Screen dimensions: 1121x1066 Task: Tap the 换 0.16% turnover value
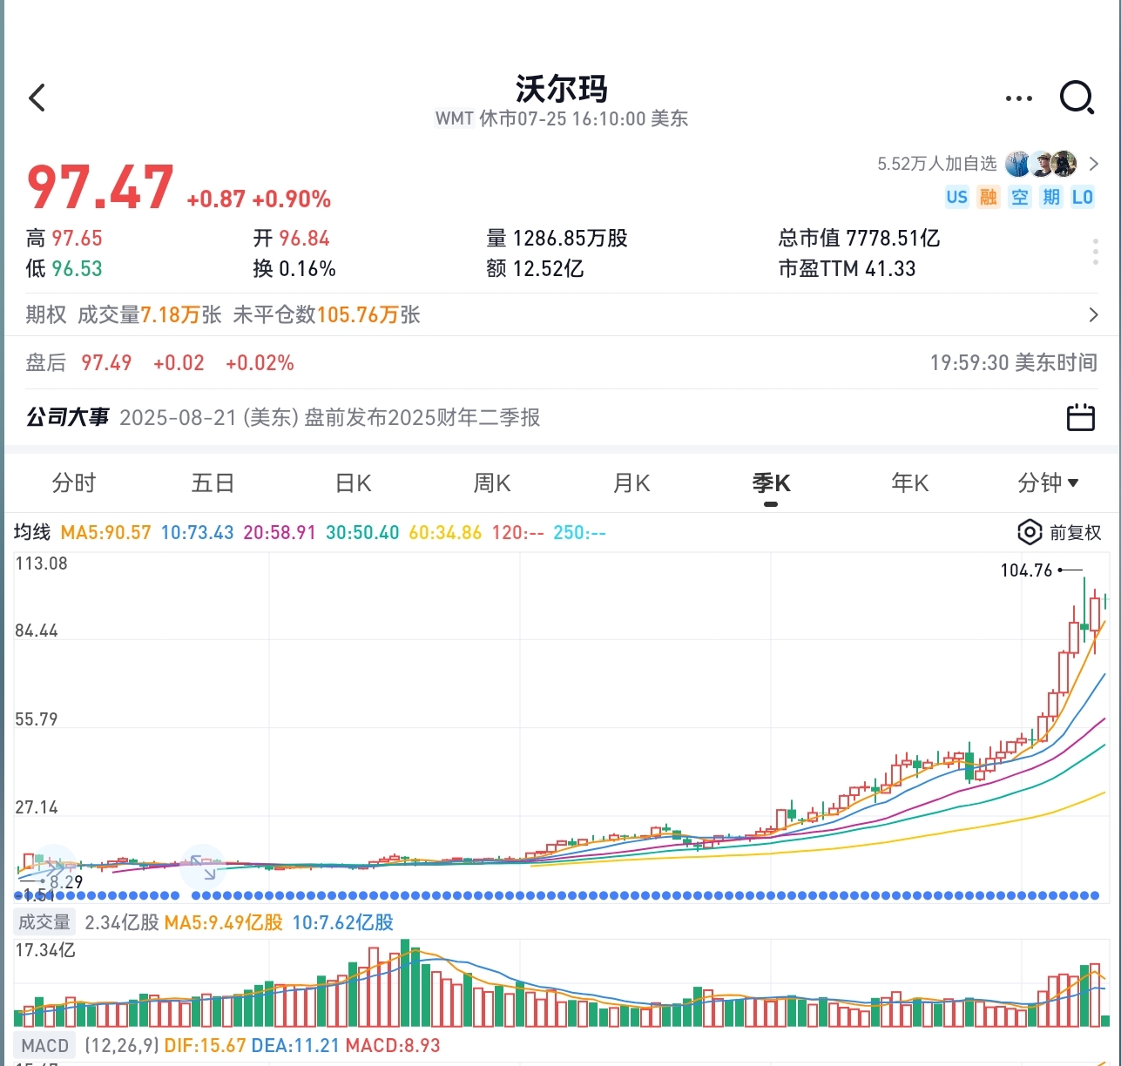click(x=294, y=268)
